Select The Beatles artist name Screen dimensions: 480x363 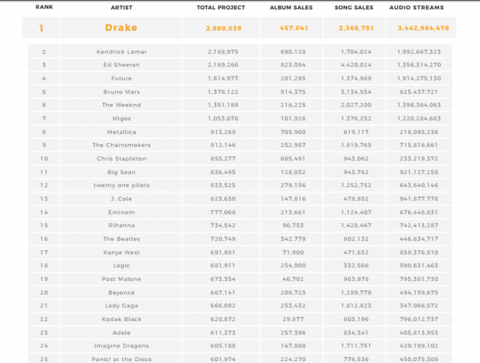121,239
